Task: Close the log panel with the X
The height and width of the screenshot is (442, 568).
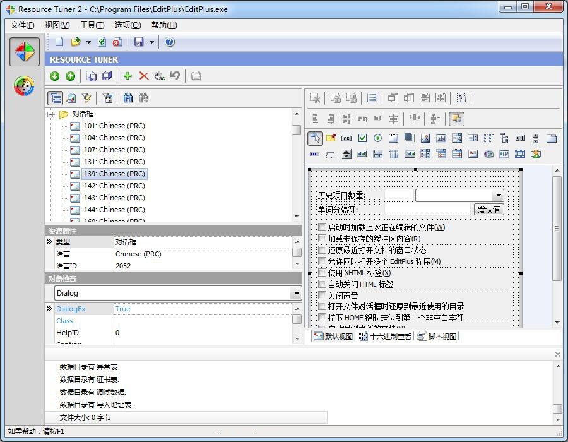Action: 558,354
